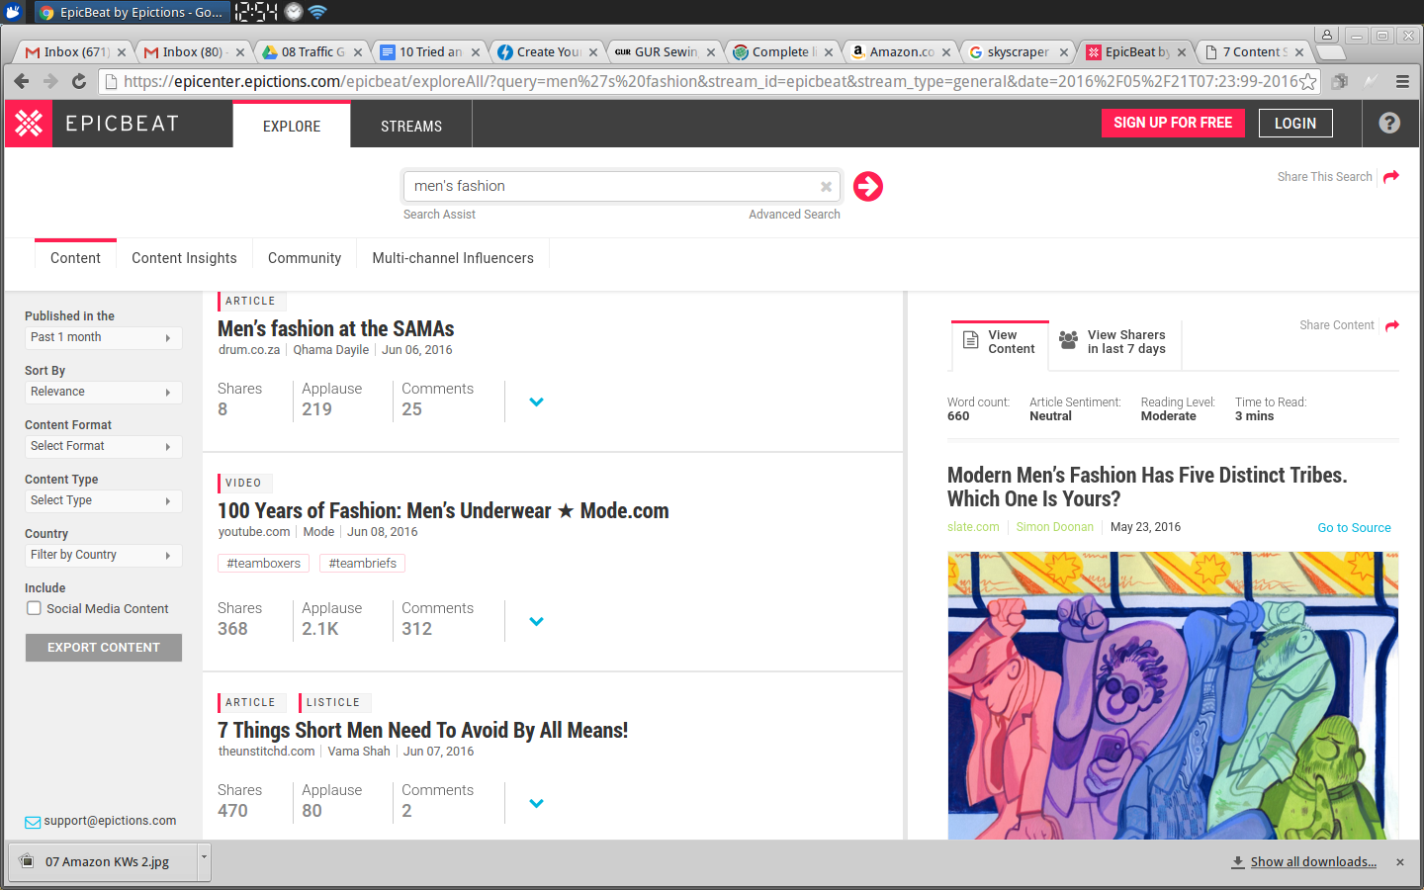1424x890 pixels.
Task: Open the system launcher icon top-left
Action: [13, 12]
